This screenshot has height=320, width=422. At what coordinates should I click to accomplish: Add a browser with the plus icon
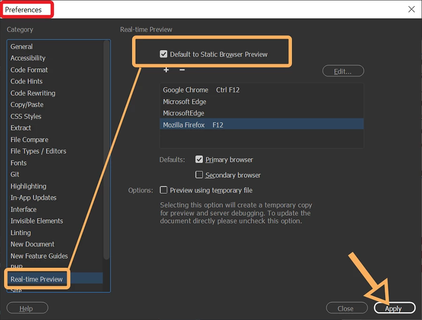tap(166, 70)
